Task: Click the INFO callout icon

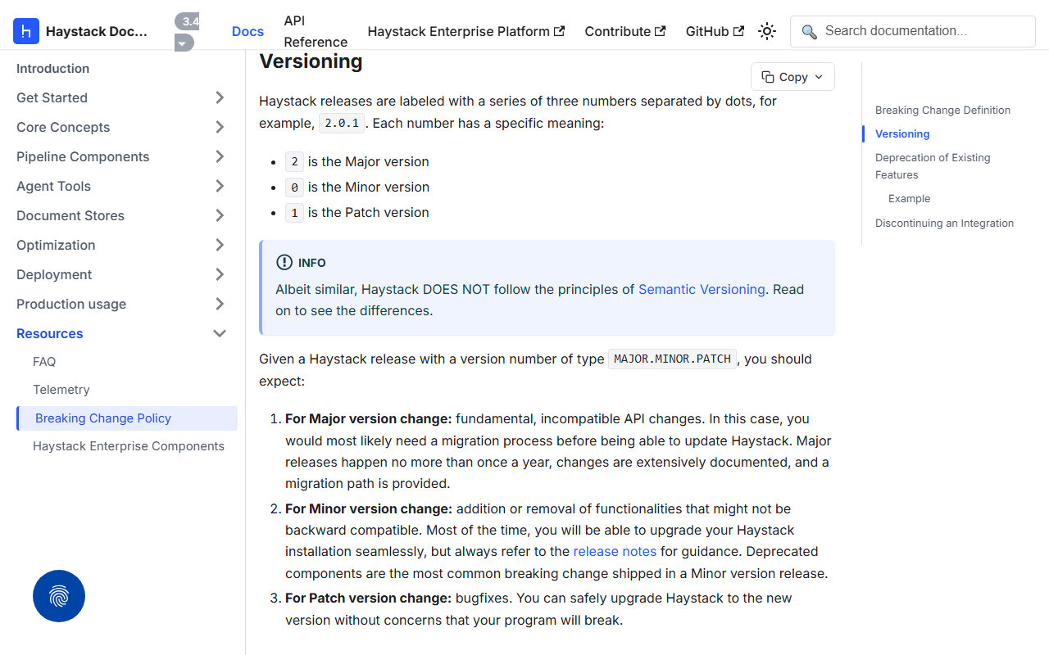Action: tap(284, 263)
